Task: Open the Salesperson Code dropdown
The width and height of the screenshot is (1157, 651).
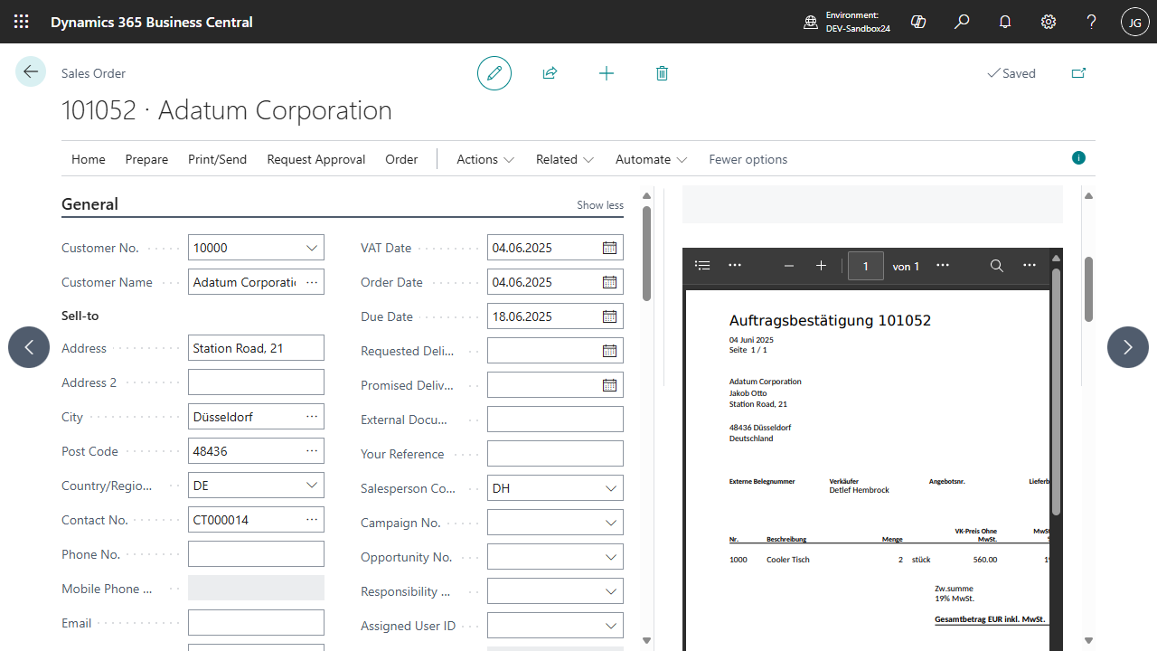Action: coord(609,487)
